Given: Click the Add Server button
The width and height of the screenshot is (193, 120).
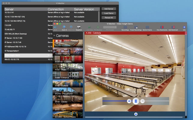Looking at the screenshot, I should pos(109,9).
